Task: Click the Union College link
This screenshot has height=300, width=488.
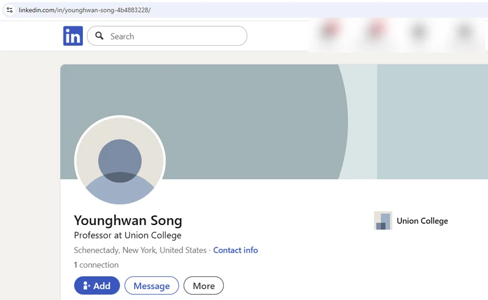Action: pos(422,221)
